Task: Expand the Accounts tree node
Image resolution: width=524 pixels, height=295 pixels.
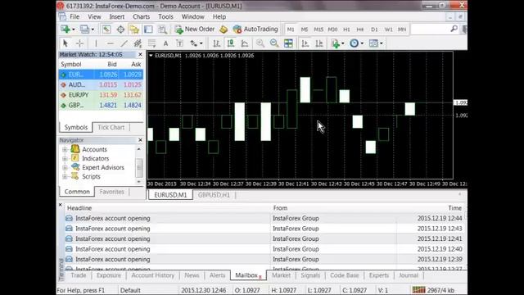Action: point(65,149)
